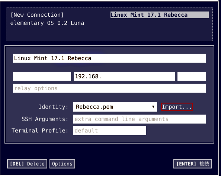Select elementary OS 0.2 Luna connection
This screenshot has width=221, height=176.
tap(47, 23)
